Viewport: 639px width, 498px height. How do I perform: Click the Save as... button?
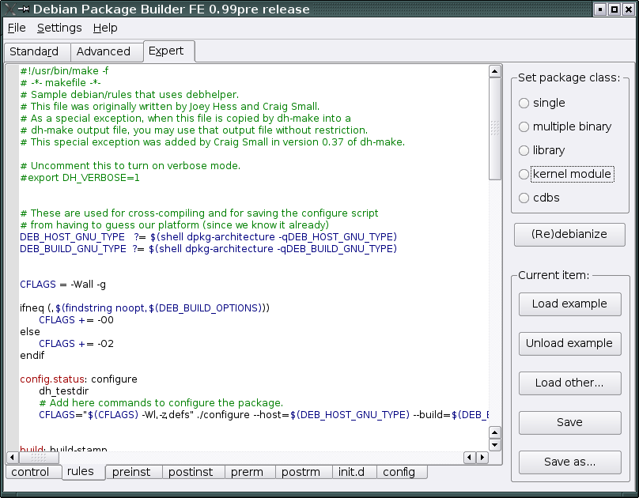coord(569,462)
